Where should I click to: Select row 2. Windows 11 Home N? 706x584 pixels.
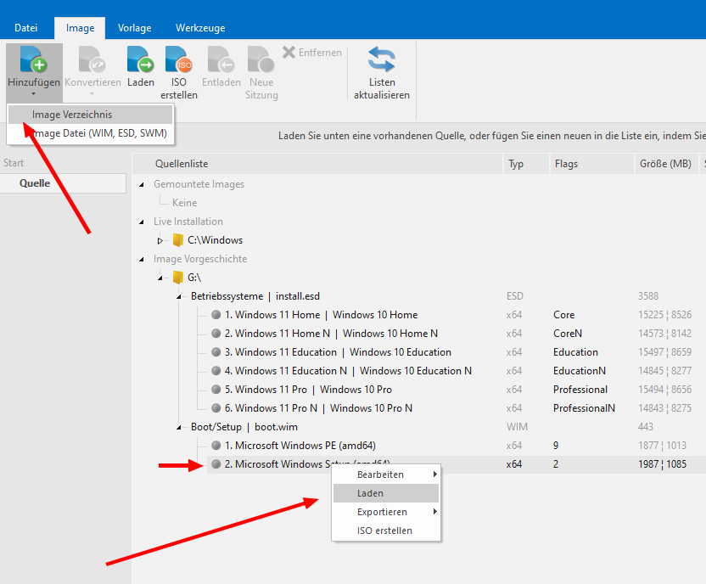[x=331, y=334]
